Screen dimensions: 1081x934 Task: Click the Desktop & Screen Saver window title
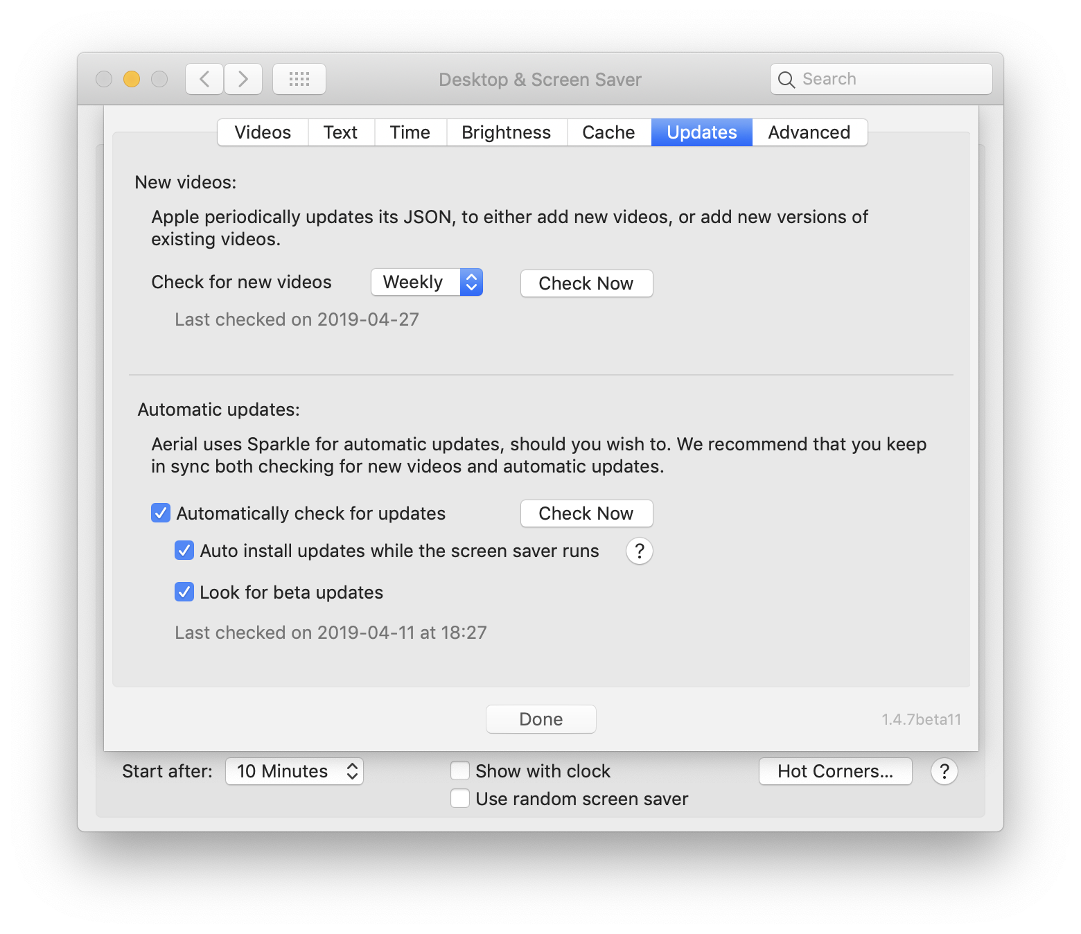tap(540, 80)
